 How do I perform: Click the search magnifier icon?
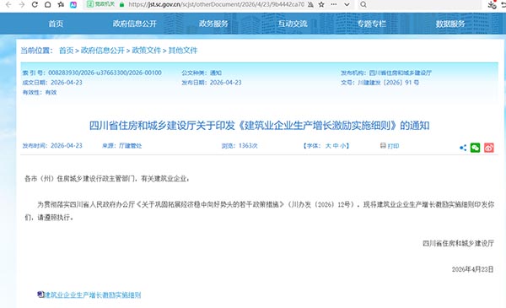(x=363, y=4)
